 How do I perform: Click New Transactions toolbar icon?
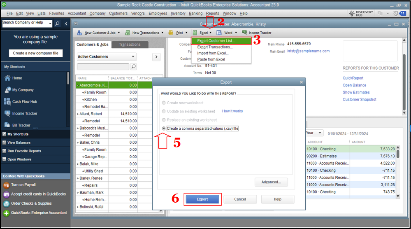[128, 33]
